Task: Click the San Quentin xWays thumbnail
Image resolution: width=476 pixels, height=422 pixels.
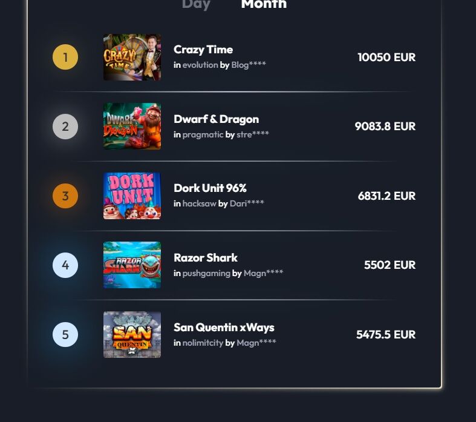Action: 132,334
